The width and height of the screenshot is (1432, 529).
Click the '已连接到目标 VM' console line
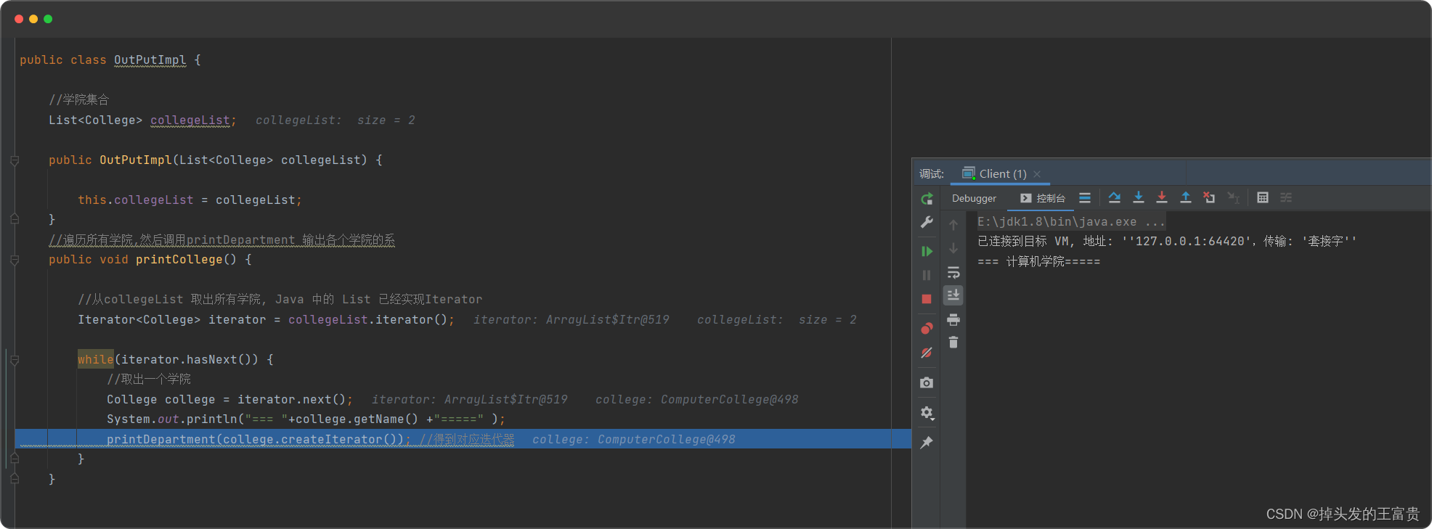[x=1166, y=241]
